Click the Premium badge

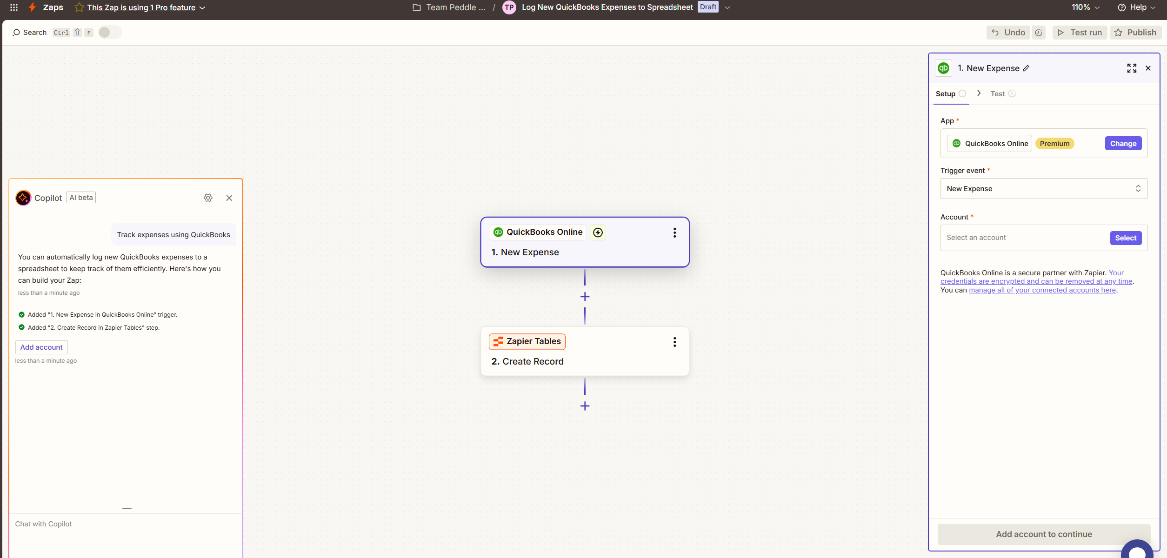[x=1054, y=144]
